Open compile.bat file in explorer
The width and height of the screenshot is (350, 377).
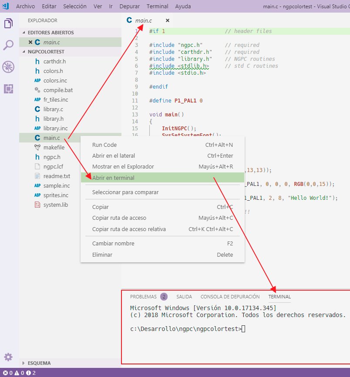(55, 90)
